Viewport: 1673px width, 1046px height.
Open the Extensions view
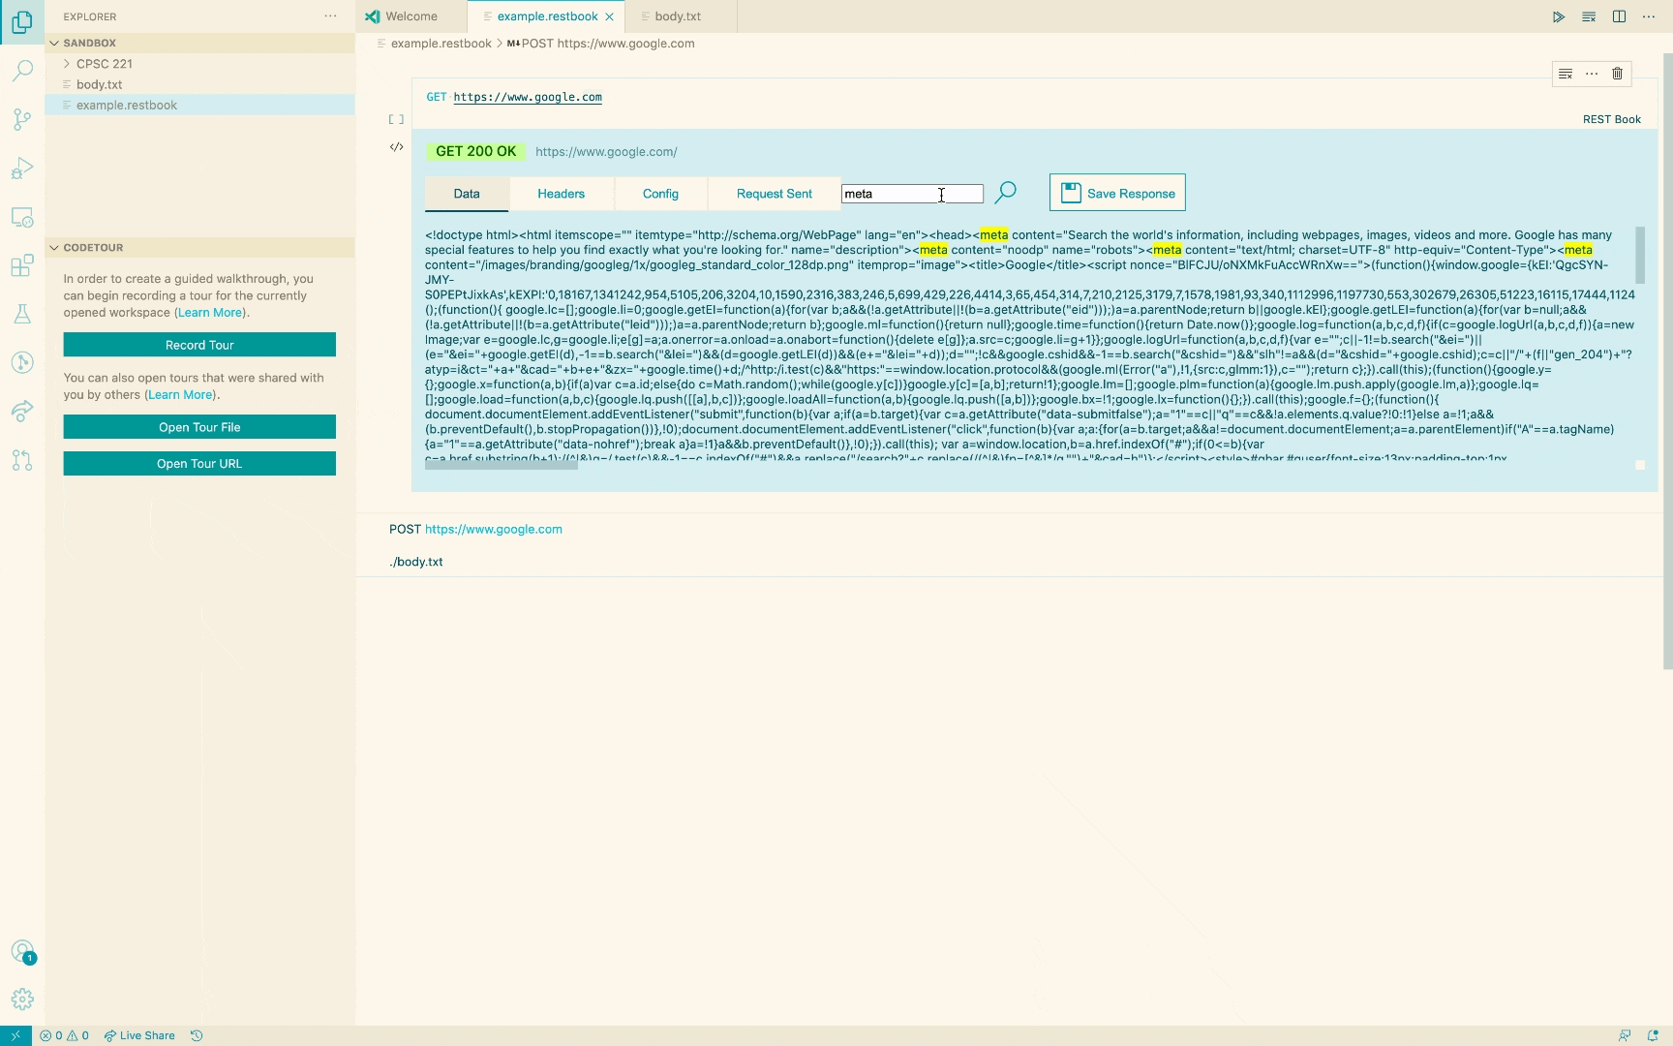[x=22, y=265]
